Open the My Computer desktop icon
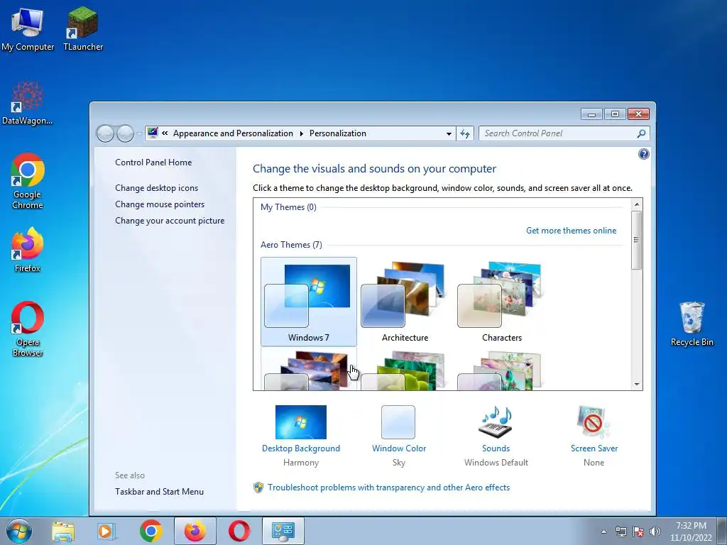The height and width of the screenshot is (545, 727). (28, 29)
